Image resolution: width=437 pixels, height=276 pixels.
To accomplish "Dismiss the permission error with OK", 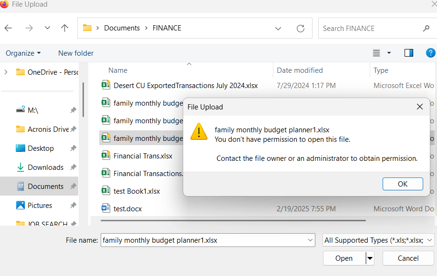I will (x=402, y=184).
